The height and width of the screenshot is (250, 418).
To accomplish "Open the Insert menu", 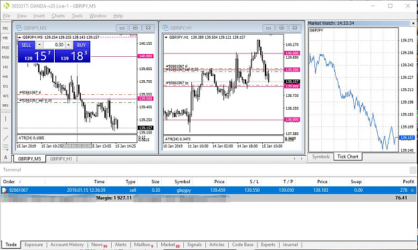I will click(x=39, y=16).
